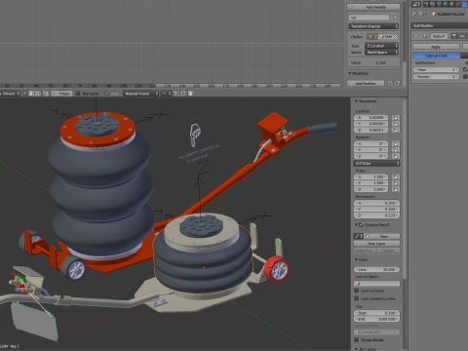
Task: Lock Rotation Z with its lock icon
Action: click(x=396, y=156)
